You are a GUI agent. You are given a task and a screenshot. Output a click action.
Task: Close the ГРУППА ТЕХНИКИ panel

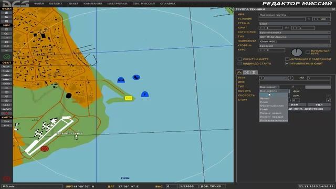click(x=333, y=9)
